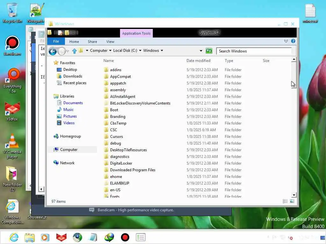Open the File tab

tap(56, 41)
